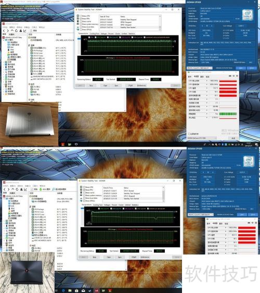Image resolution: width=260 pixels, height=293 pixels.
Task: Click Forward arrow in lower AIDA64 toolbar
Action: pyautogui.click(x=9, y=189)
